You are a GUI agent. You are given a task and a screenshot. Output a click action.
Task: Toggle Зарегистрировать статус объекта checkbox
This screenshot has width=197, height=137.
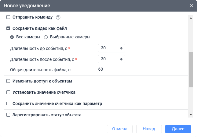coord(9,115)
